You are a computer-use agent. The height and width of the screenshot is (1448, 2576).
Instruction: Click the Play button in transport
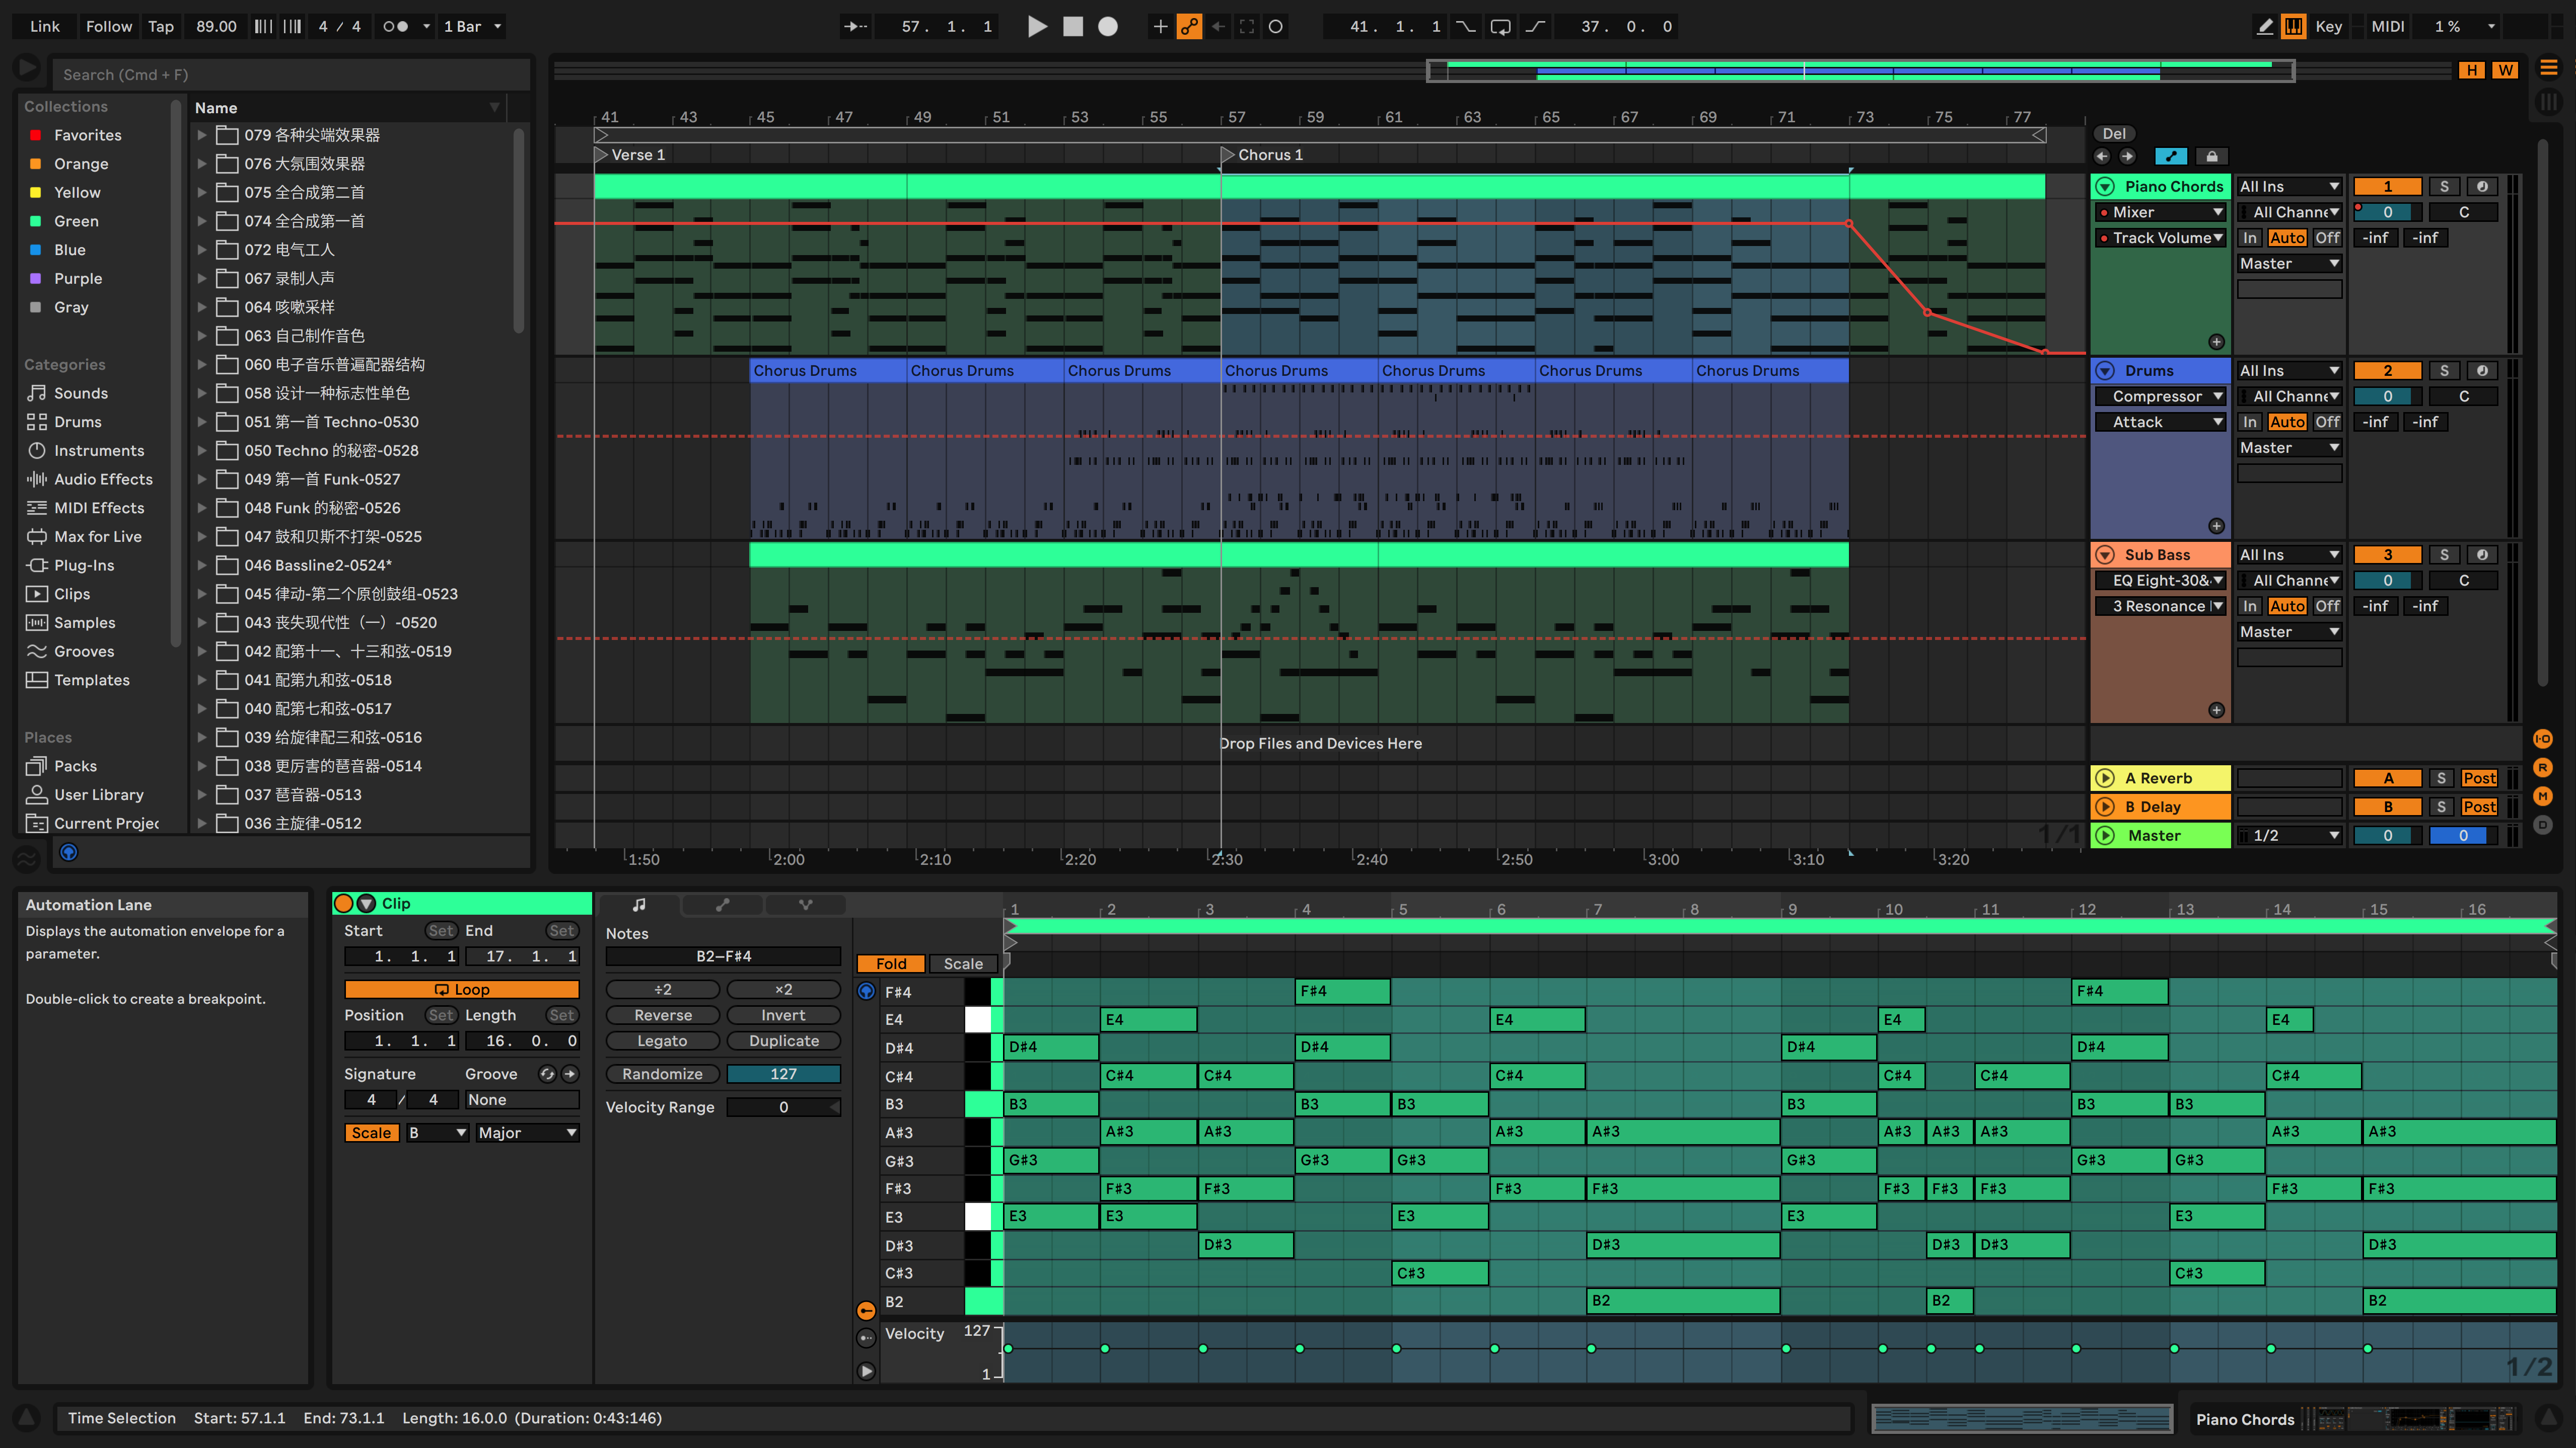click(x=1037, y=27)
